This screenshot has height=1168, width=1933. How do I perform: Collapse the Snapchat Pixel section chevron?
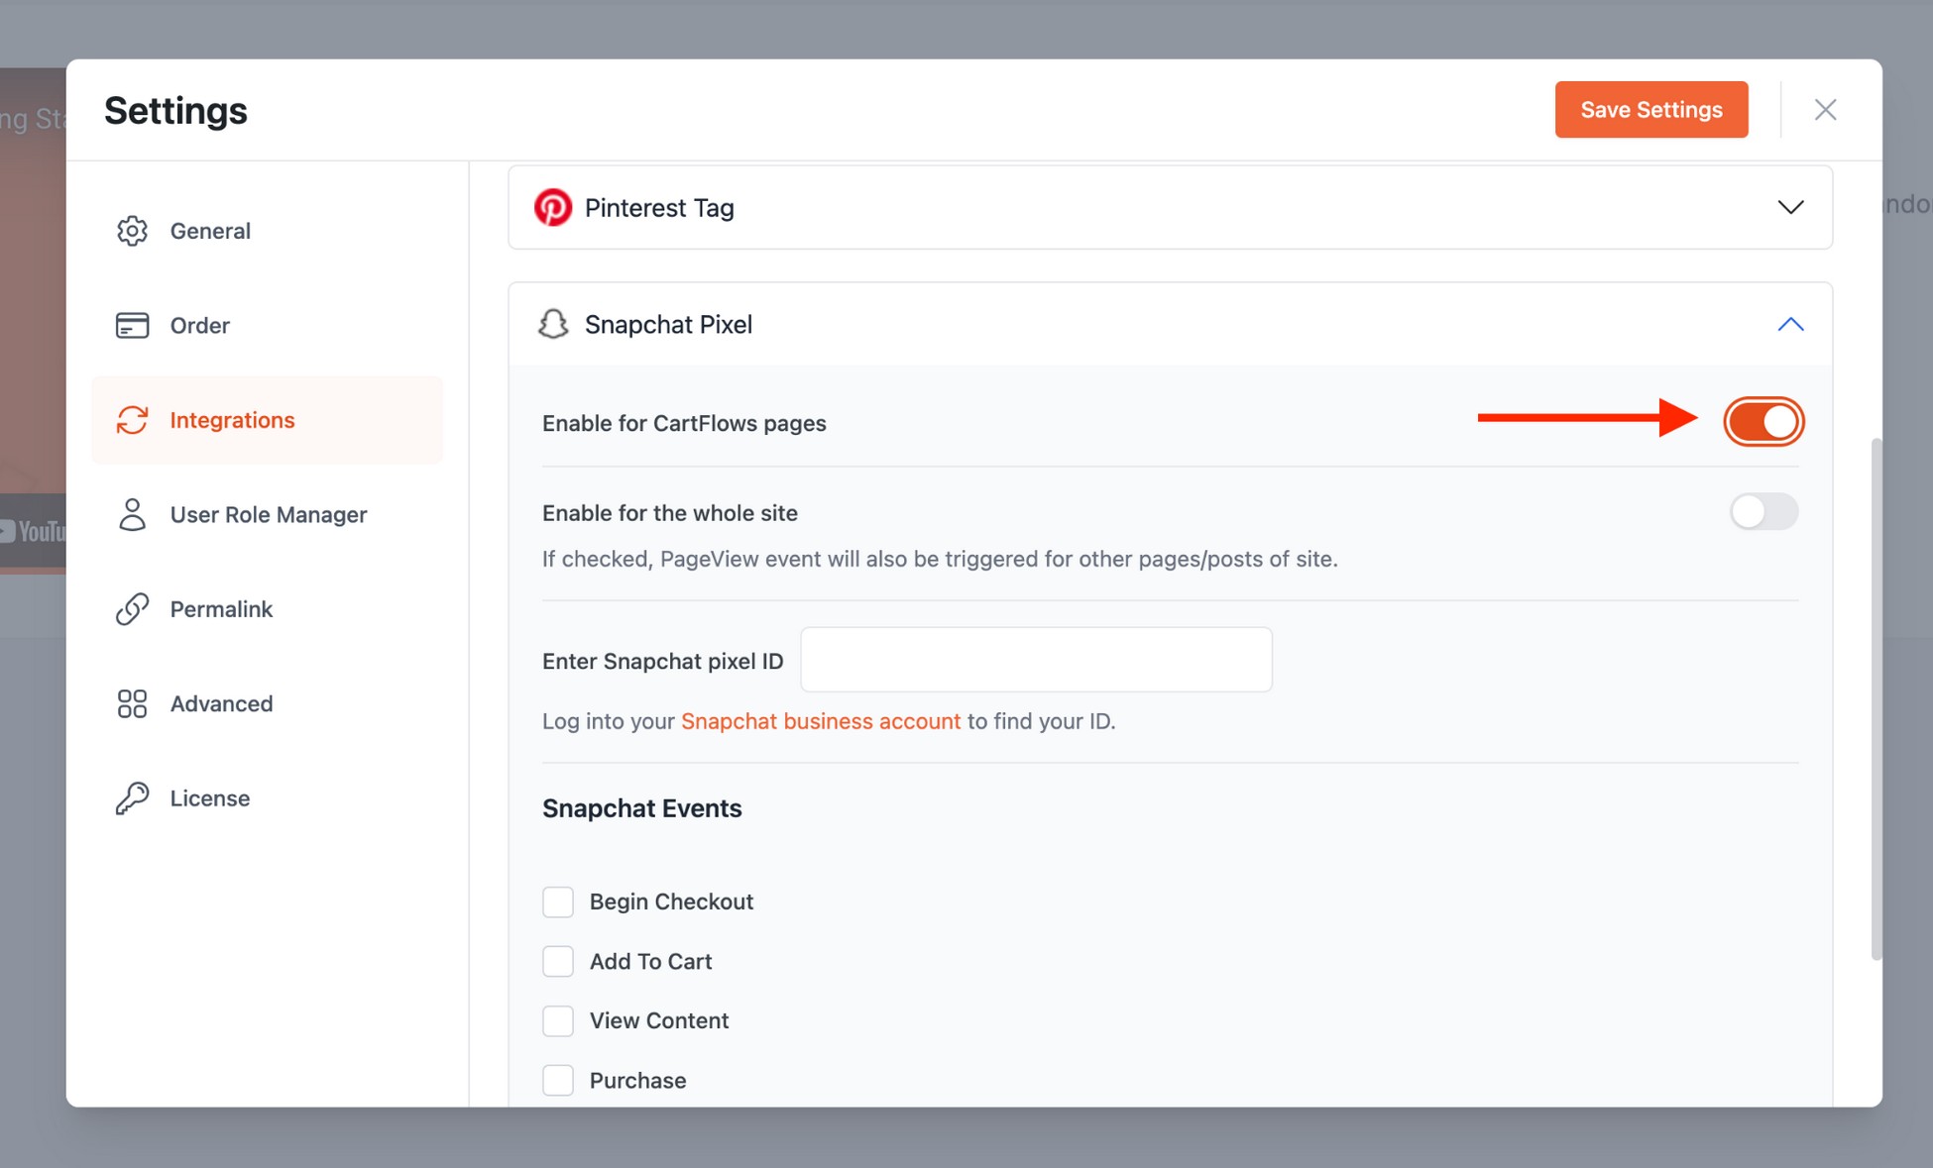(1790, 324)
